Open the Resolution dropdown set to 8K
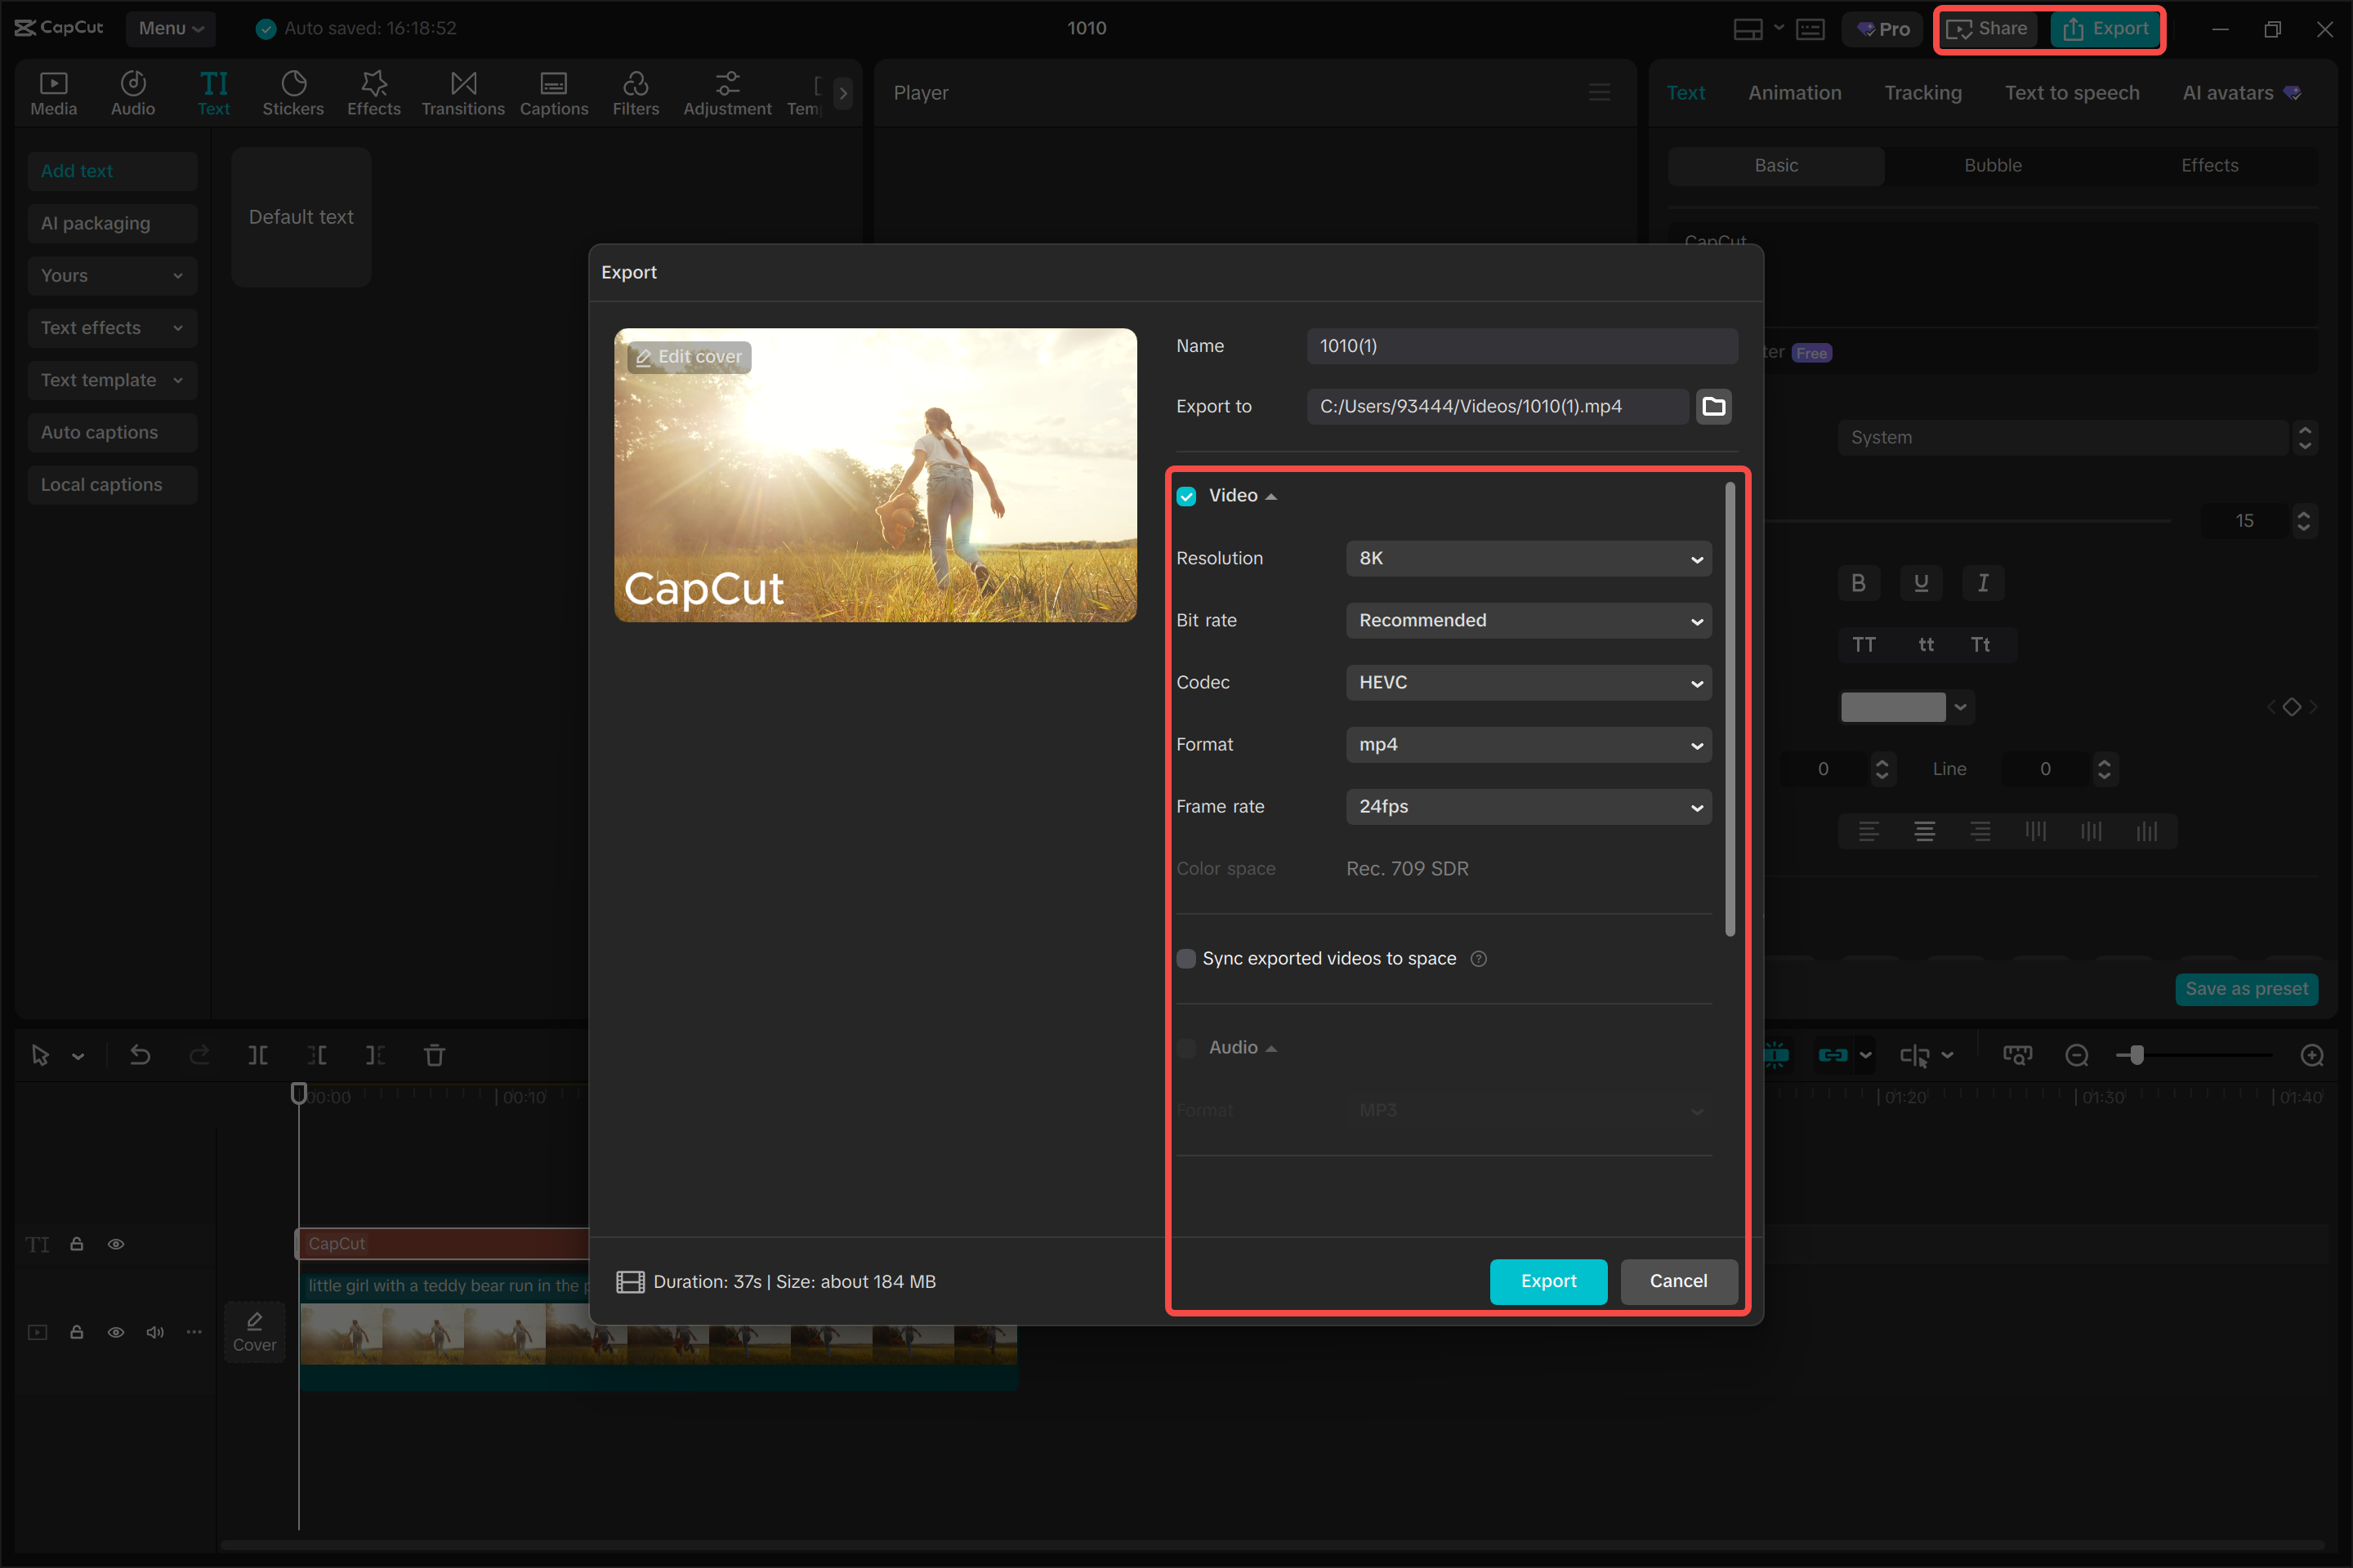 [1528, 558]
